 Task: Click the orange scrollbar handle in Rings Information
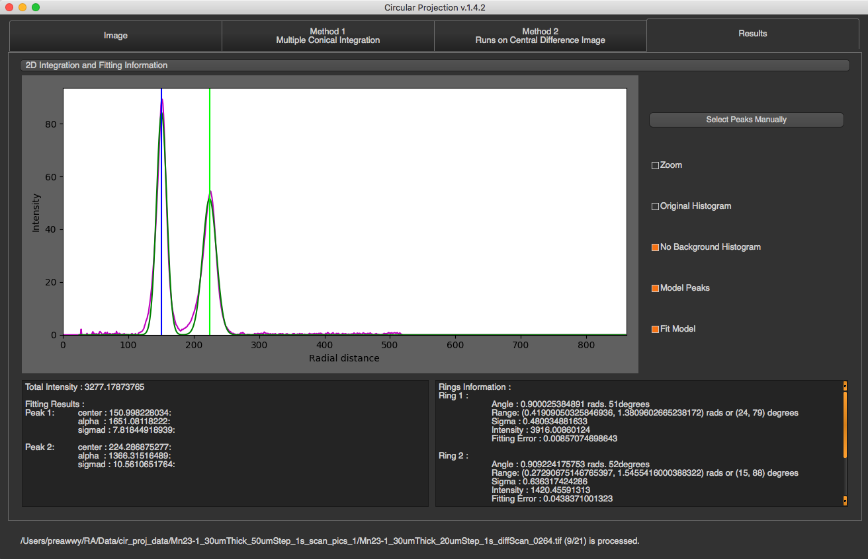(845, 424)
